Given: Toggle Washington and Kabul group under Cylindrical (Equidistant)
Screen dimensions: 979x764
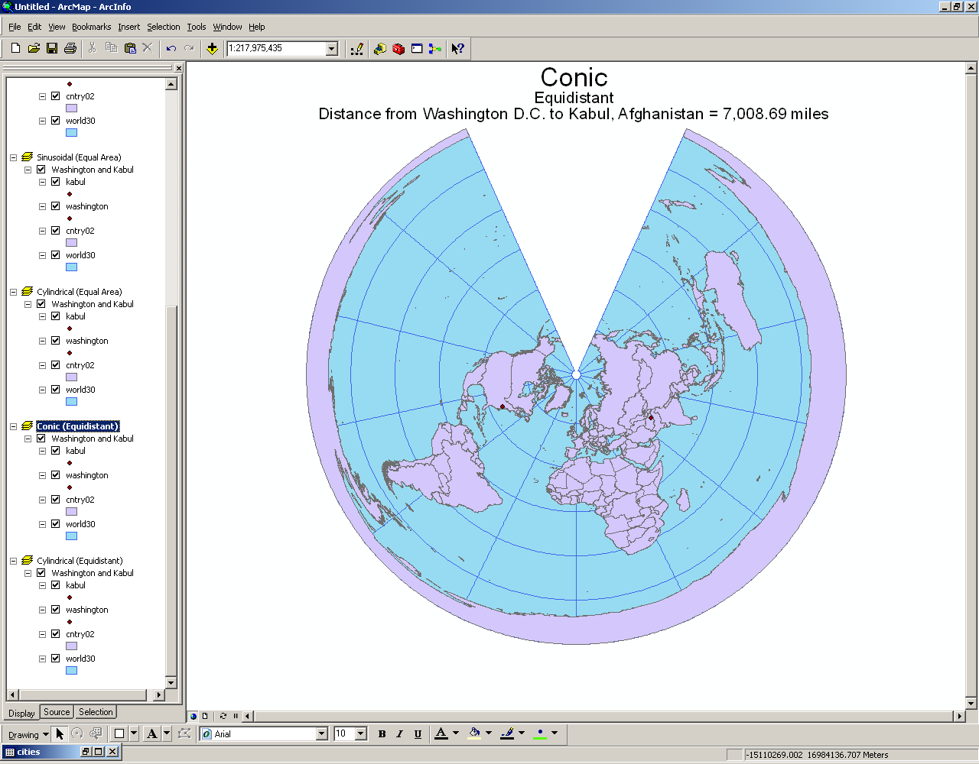Looking at the screenshot, I should 41,573.
